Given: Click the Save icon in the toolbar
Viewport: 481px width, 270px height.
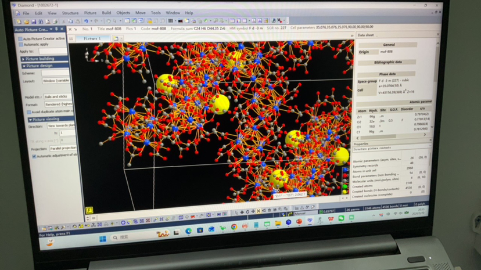Looking at the screenshot, I should click(32, 21).
